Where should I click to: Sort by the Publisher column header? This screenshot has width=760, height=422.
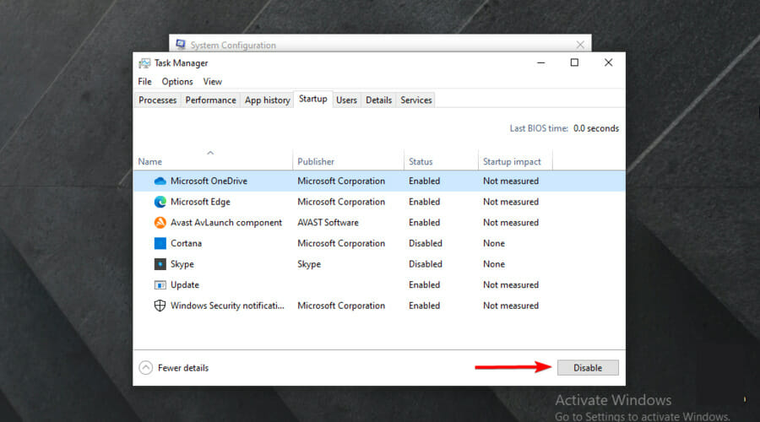tap(348, 162)
